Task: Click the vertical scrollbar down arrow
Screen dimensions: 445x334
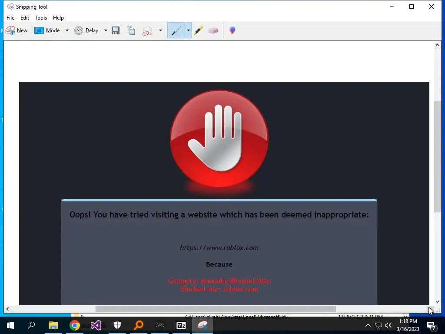Action: pyautogui.click(x=437, y=302)
